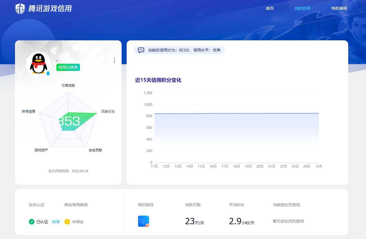The image size is (366, 239).
Task: Click the 日常活跃 radar axis label
Action: pyautogui.click(x=68, y=85)
